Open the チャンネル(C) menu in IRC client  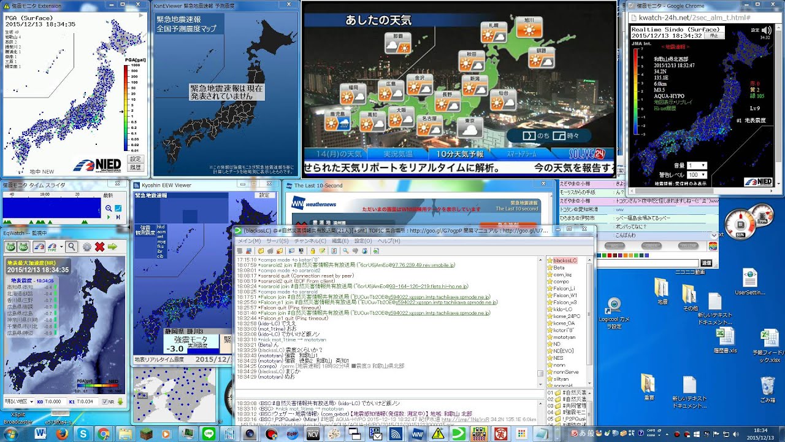(310, 241)
